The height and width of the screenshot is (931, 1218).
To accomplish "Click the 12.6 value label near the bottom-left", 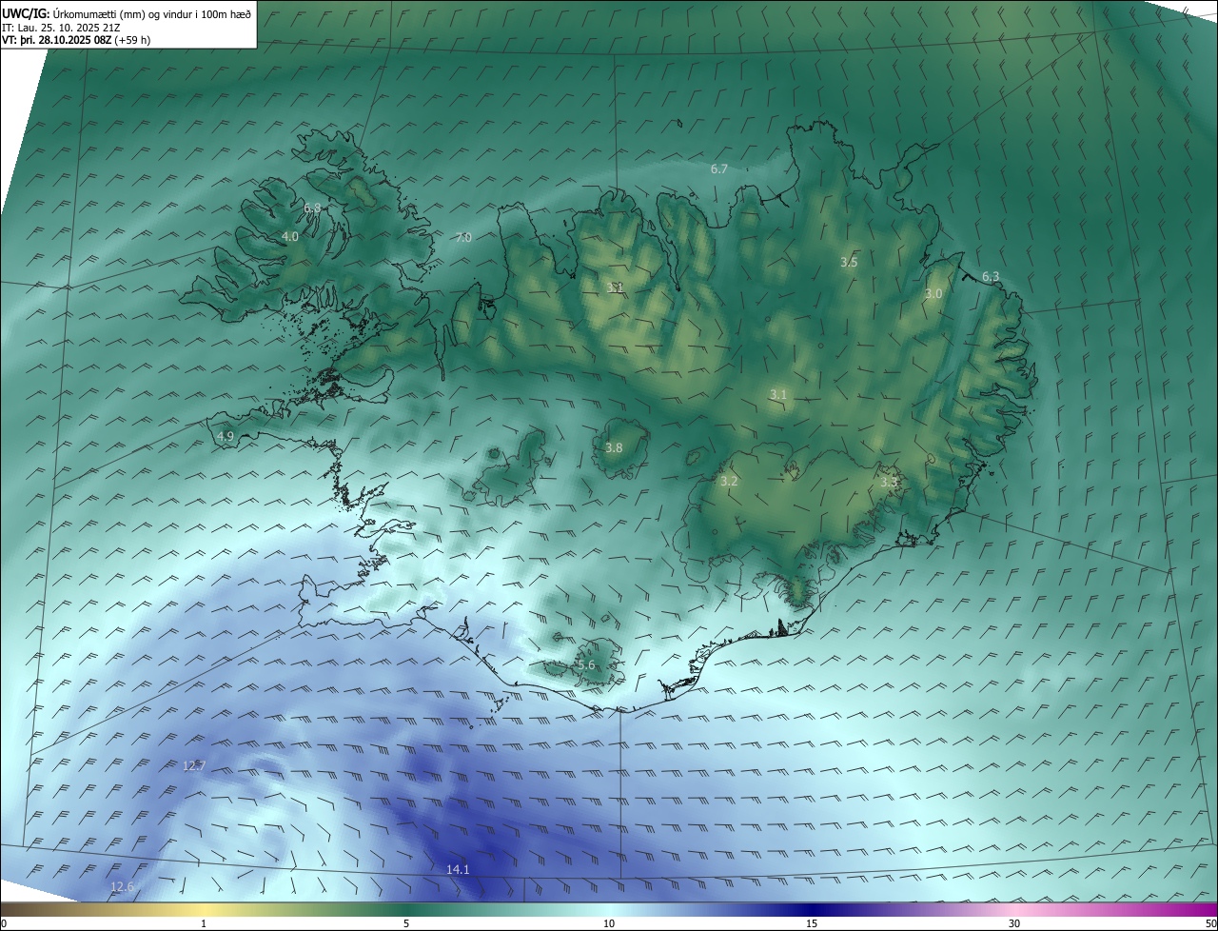I will pyautogui.click(x=122, y=886).
